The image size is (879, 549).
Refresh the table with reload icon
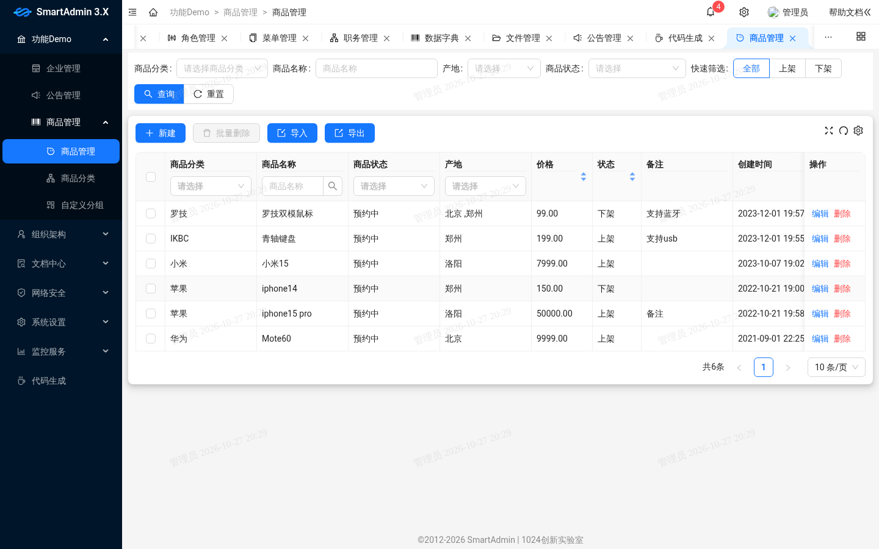click(x=844, y=131)
